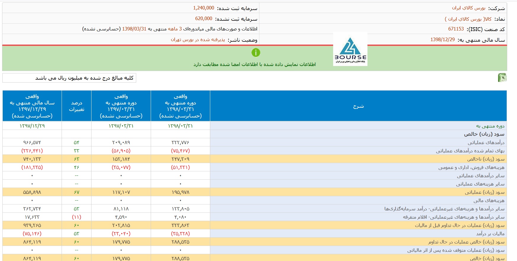Click the note کلیه مبالغ درج شده به میلیون ریال
The width and height of the screenshot is (517, 261).
84,78
